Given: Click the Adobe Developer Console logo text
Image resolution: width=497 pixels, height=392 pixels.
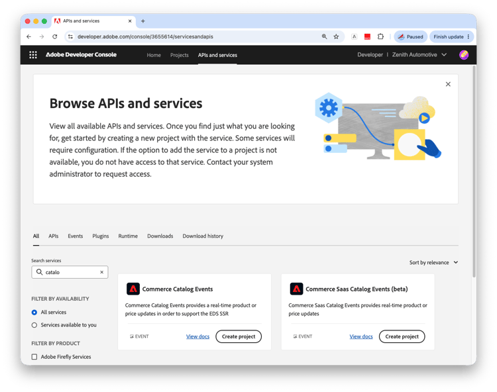Looking at the screenshot, I should (x=81, y=55).
